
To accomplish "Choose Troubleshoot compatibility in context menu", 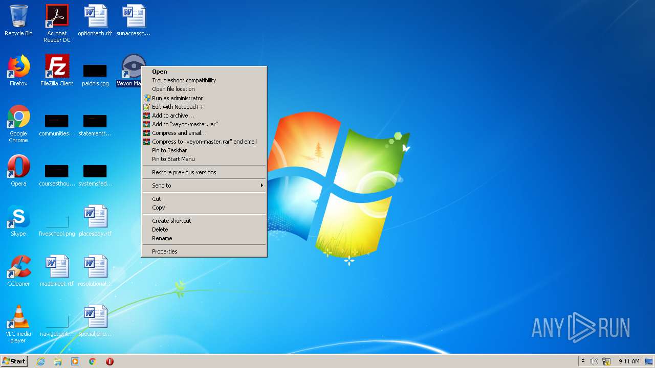I will [x=204, y=80].
